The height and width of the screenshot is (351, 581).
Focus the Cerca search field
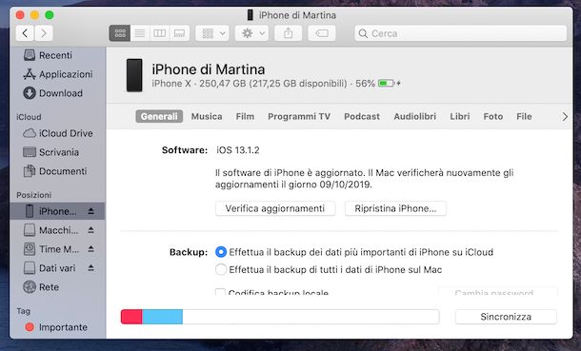click(x=461, y=33)
